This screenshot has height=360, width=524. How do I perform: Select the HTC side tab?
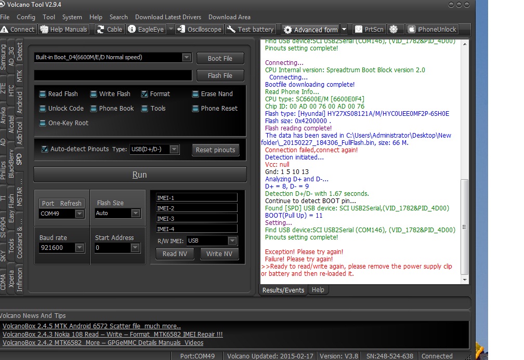[11, 90]
